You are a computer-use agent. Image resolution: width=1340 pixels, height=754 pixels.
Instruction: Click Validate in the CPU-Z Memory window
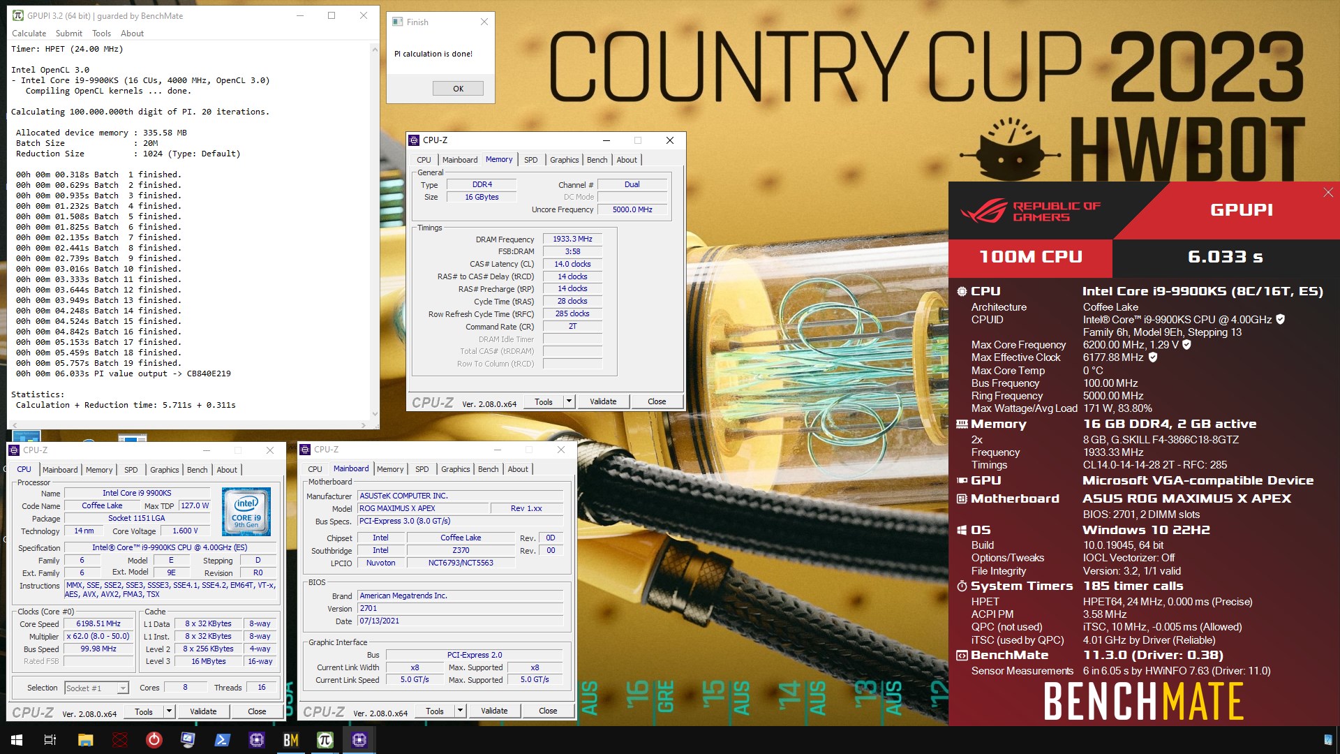pos(603,401)
